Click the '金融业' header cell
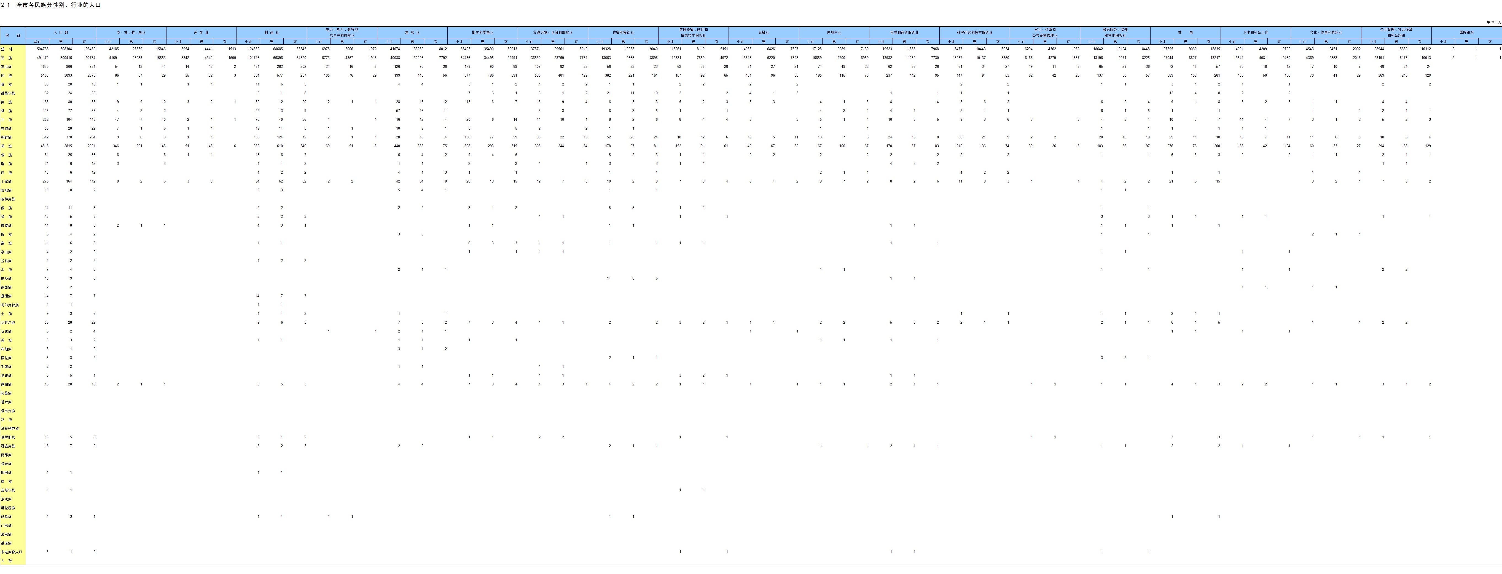The width and height of the screenshot is (1502, 574). click(x=763, y=32)
